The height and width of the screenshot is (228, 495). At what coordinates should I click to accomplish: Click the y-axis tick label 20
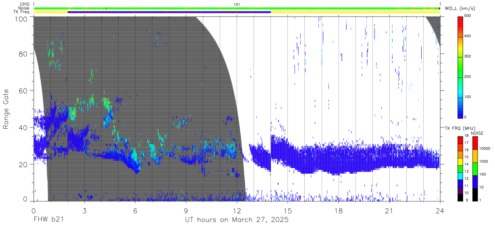click(x=23, y=164)
